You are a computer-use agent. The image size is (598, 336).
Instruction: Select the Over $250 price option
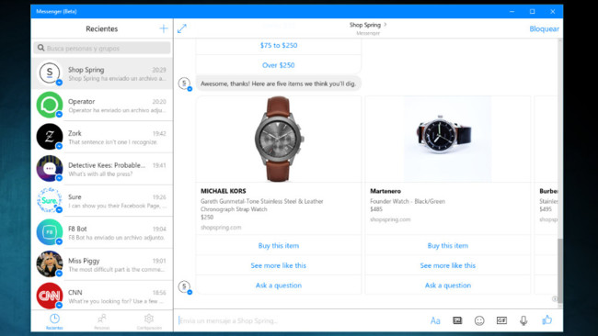279,65
